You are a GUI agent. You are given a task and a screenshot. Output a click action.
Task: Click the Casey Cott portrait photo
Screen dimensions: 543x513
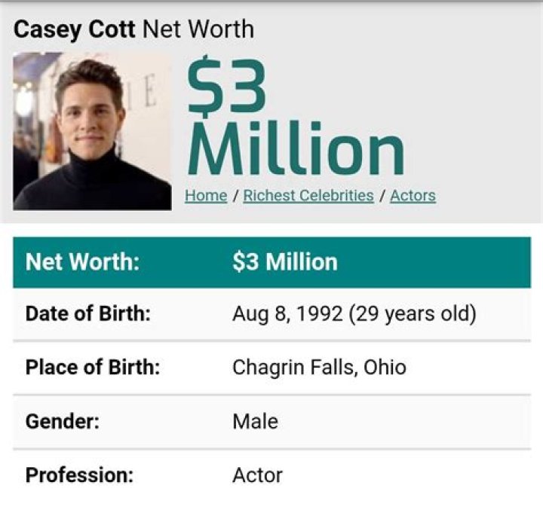click(92, 131)
